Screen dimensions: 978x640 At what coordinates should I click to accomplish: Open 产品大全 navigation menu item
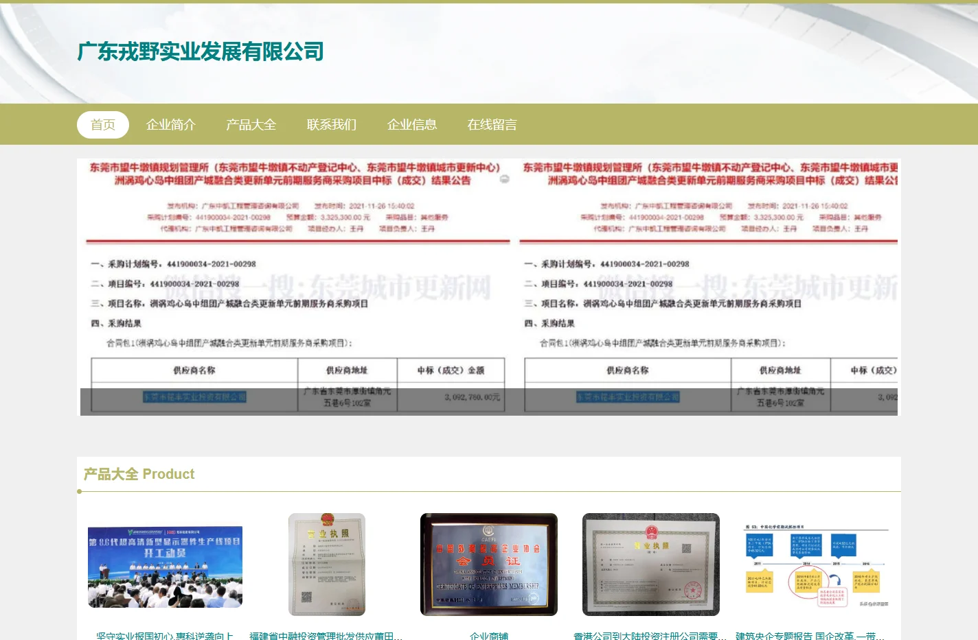coord(251,125)
